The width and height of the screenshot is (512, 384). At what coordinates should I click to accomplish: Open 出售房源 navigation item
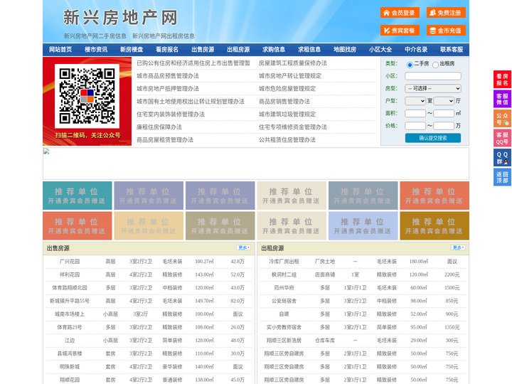203,50
